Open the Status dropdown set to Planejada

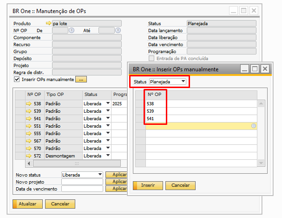point(184,82)
